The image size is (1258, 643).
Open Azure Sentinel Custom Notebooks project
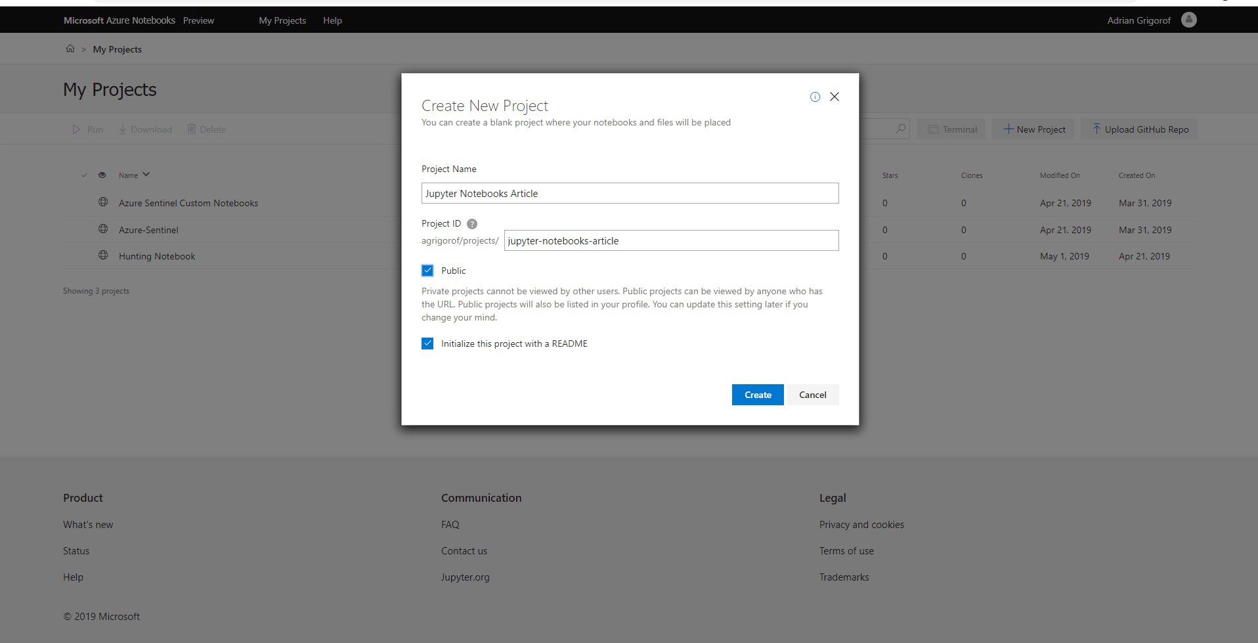click(188, 203)
